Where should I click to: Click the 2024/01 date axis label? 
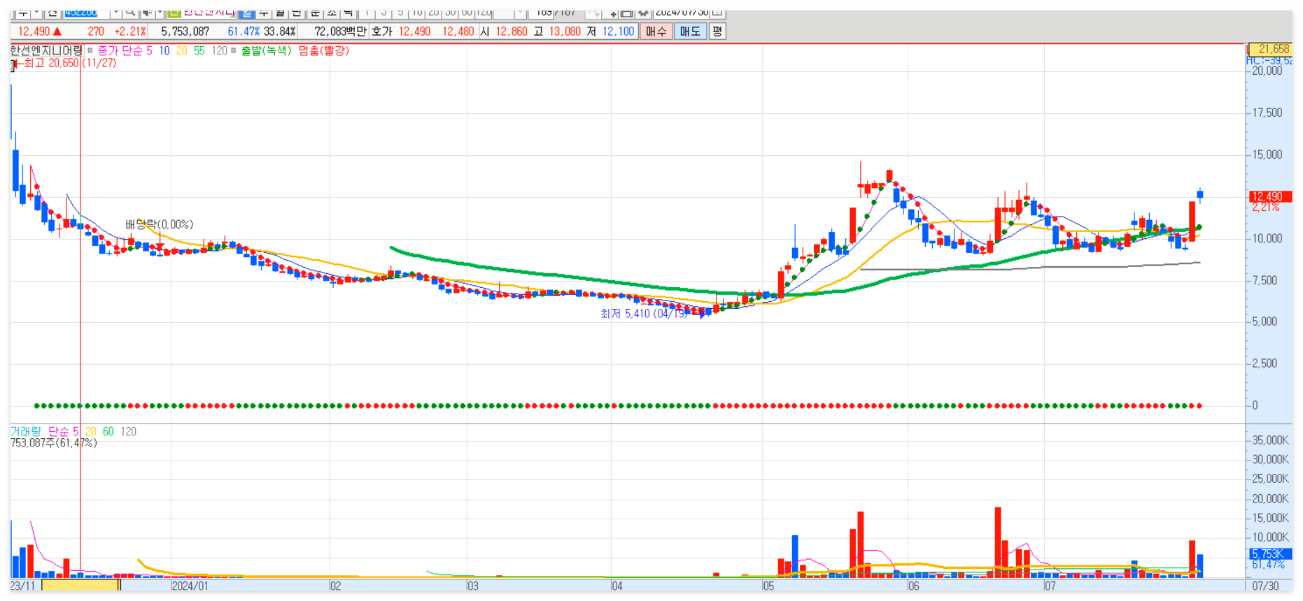pos(190,586)
